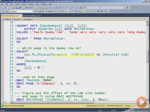Switch to the Editor pane tab
This screenshot has height=112, width=150.
[6, 19]
